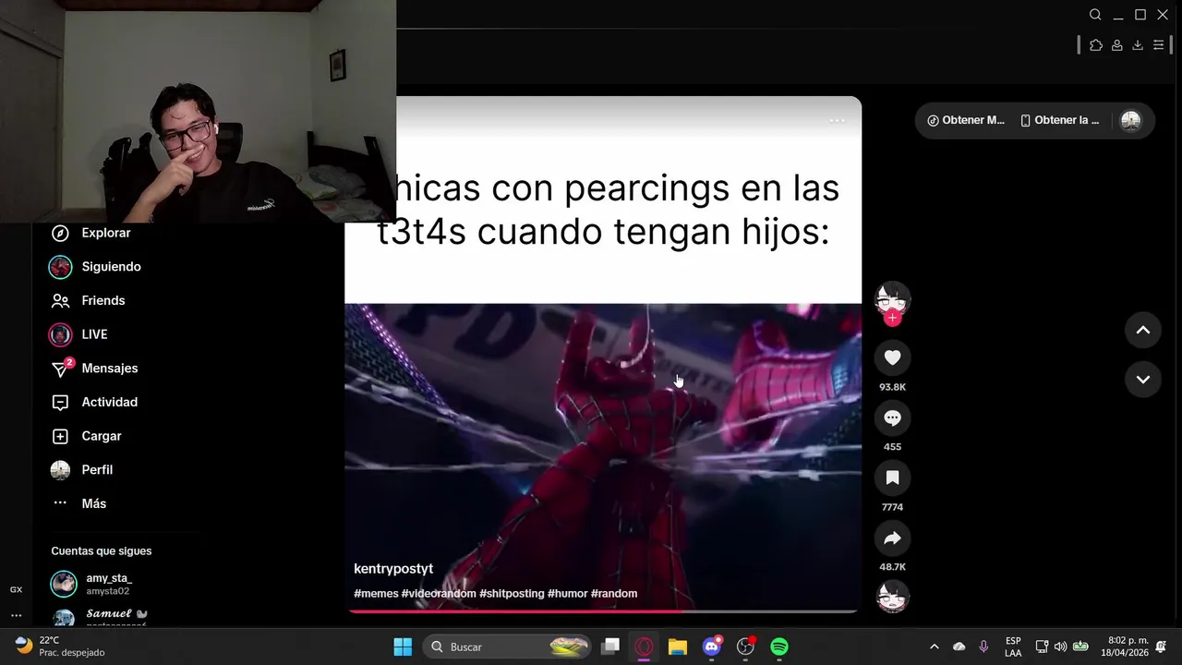
Task: Open the browser account icon
Action: [1116, 45]
